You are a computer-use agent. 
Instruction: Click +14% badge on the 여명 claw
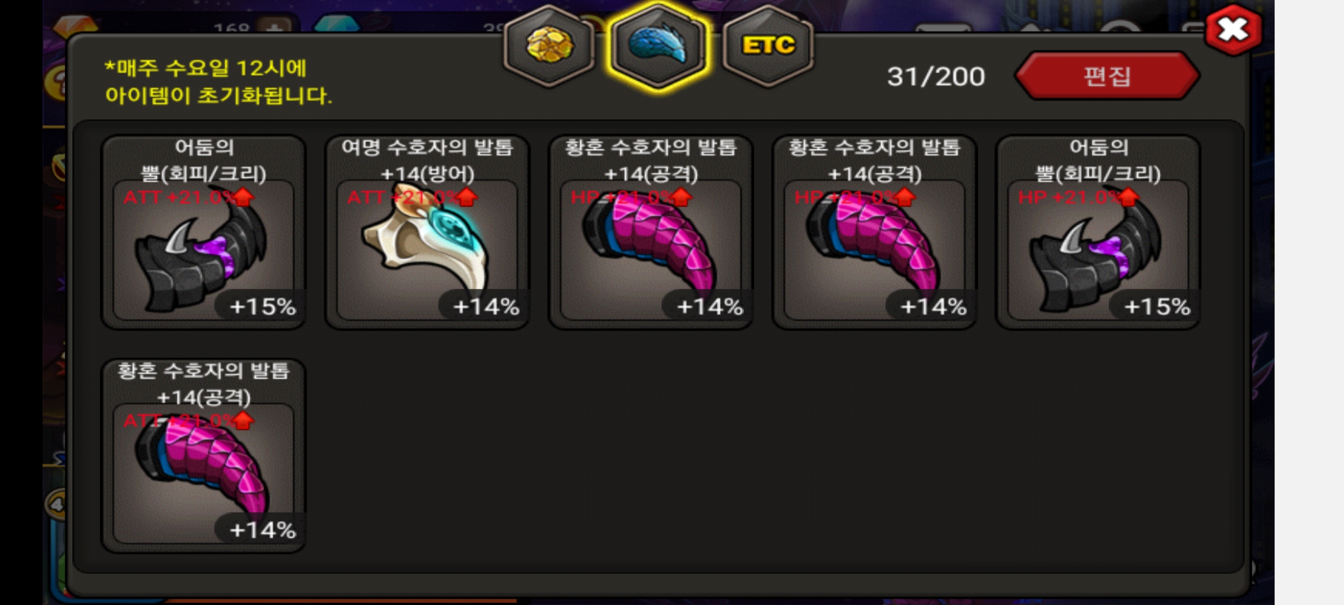click(486, 306)
